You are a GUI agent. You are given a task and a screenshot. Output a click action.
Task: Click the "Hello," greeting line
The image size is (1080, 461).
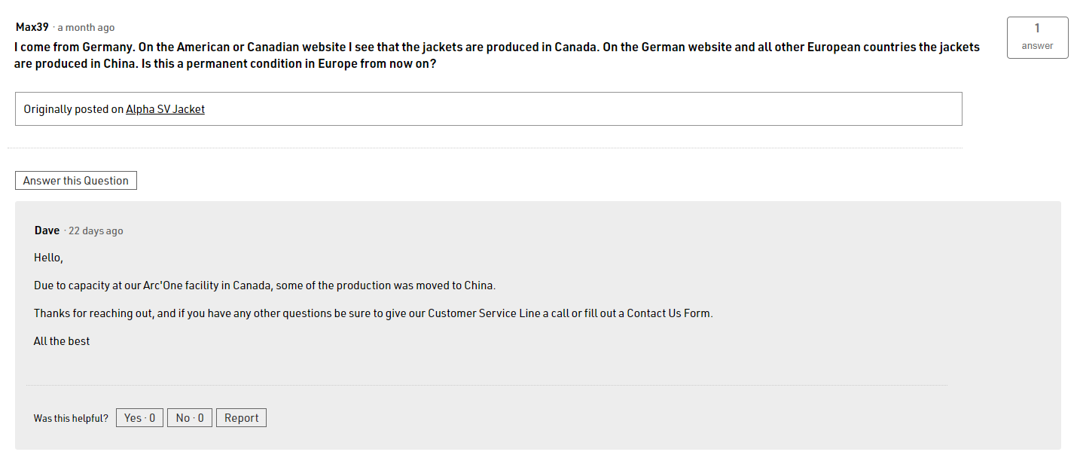(48, 258)
